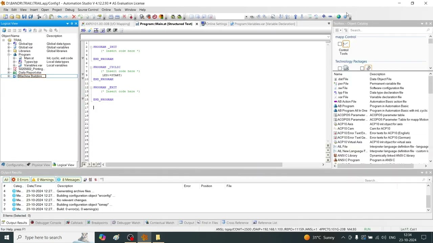
Task: Toggle the 8 Messages filter
Action: (x=69, y=180)
